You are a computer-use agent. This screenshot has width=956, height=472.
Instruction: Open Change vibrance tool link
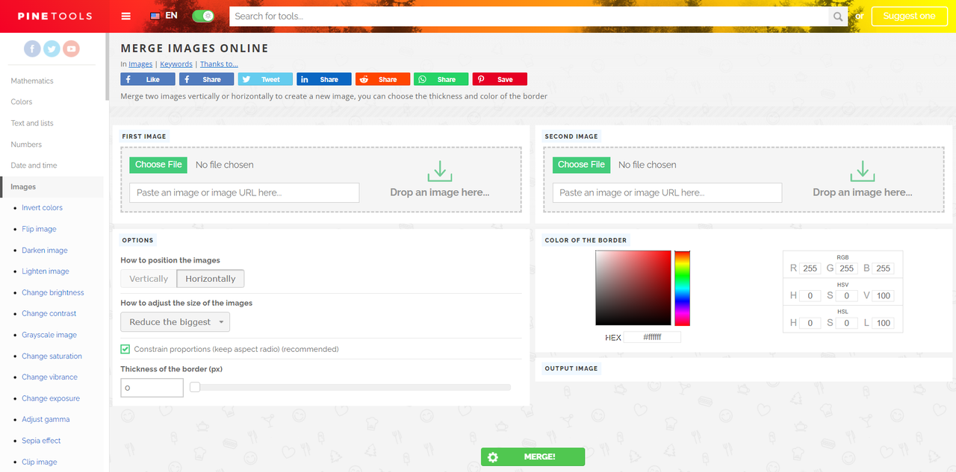[49, 377]
